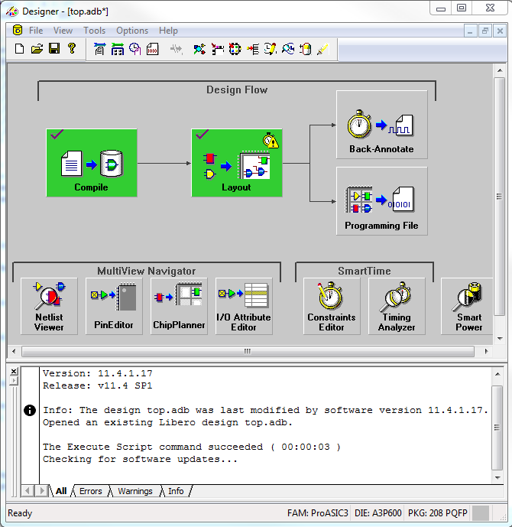This screenshot has width=512, height=527.
Task: Click the Back-Annotate clock toolbar icon
Action: tap(135, 50)
